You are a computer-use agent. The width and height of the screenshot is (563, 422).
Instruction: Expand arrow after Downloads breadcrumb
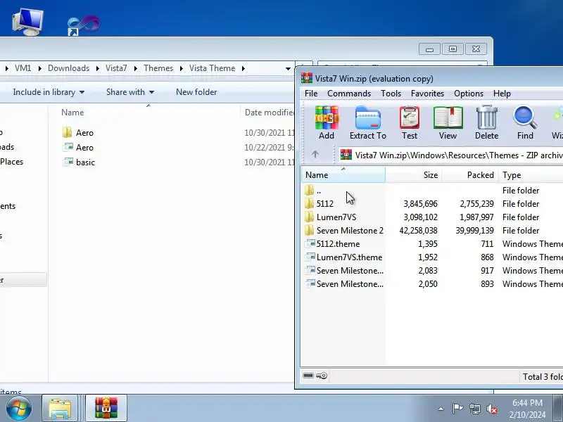[x=97, y=68]
